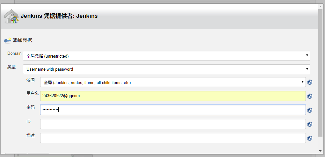The width and height of the screenshot is (325, 157).
Task: Click the help icon beside 描述 field
Action: 309,138
